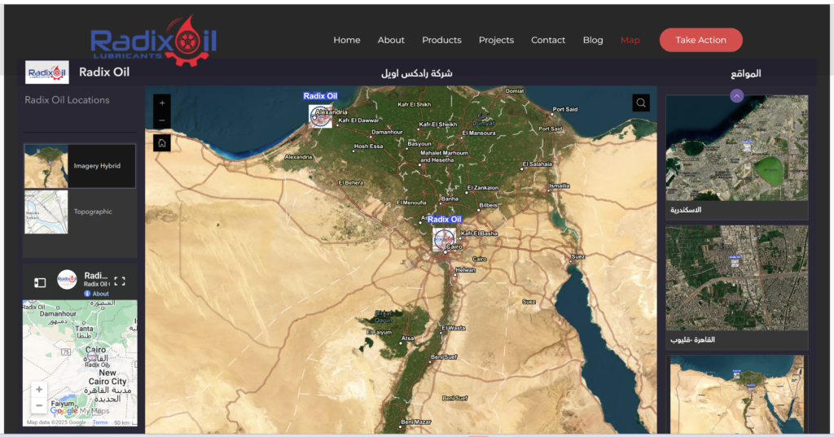
Task: Open the About link in My Maps panel
Action: (96, 294)
